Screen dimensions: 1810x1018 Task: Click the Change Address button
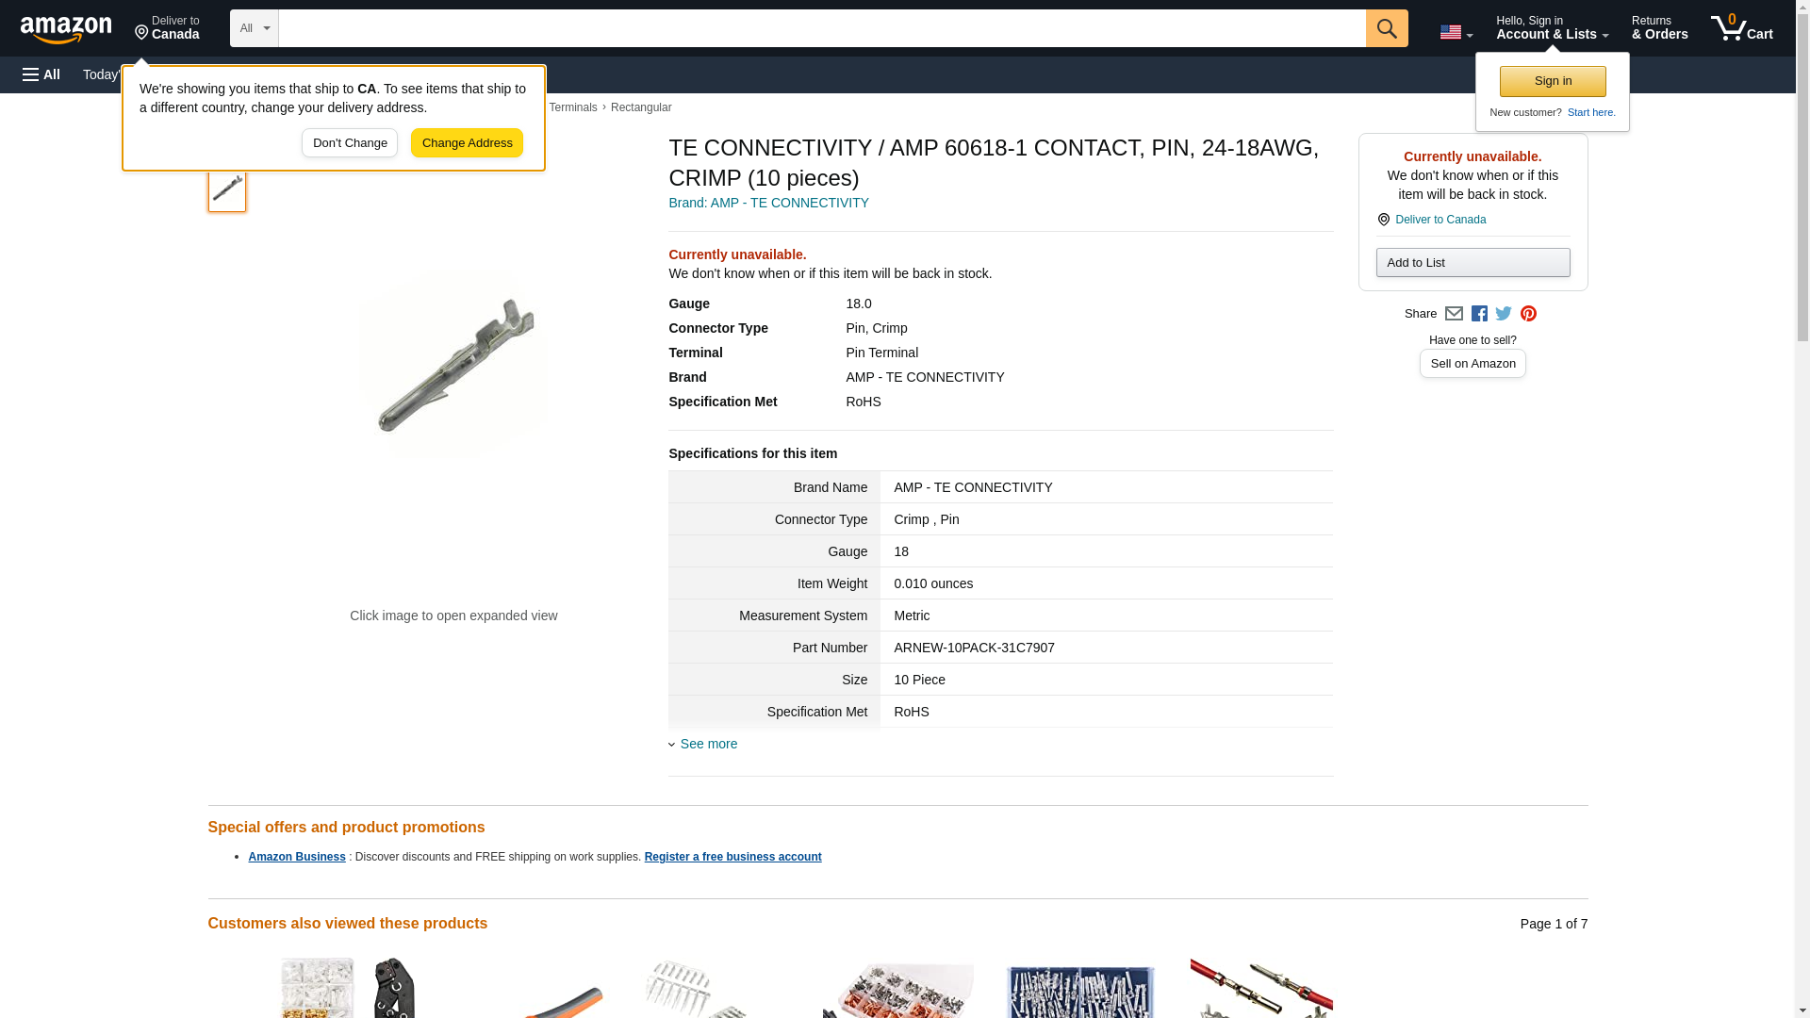pyautogui.click(x=467, y=143)
